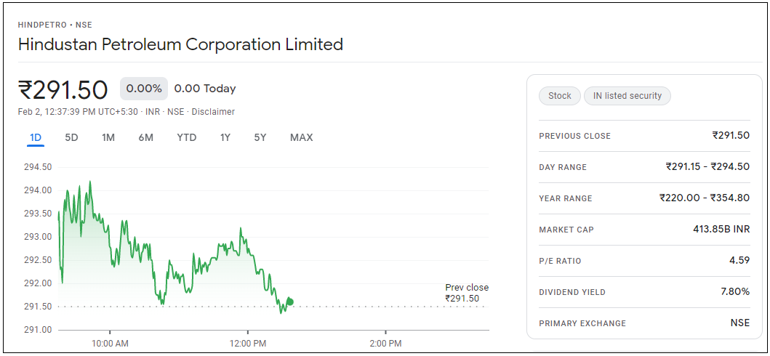Click the 10:00 AM axis label

(110, 344)
